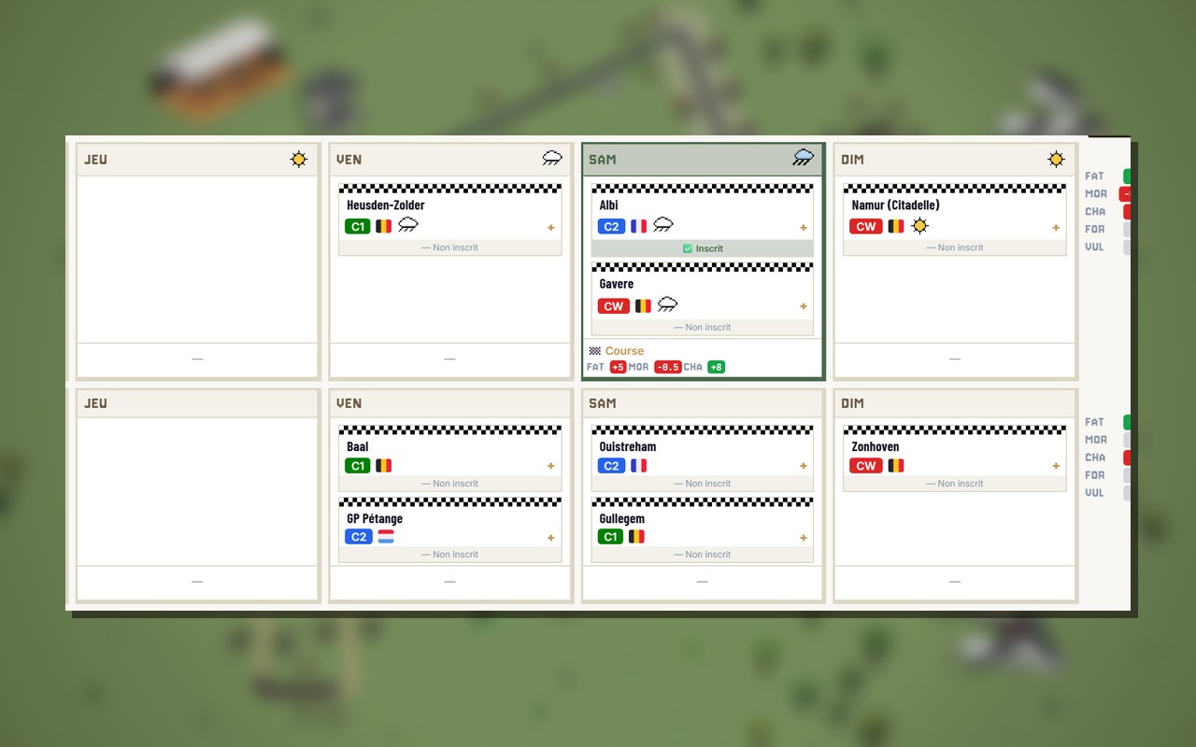Toggle Non inscrit status on Baal
The width and height of the screenshot is (1196, 747).
(450, 484)
